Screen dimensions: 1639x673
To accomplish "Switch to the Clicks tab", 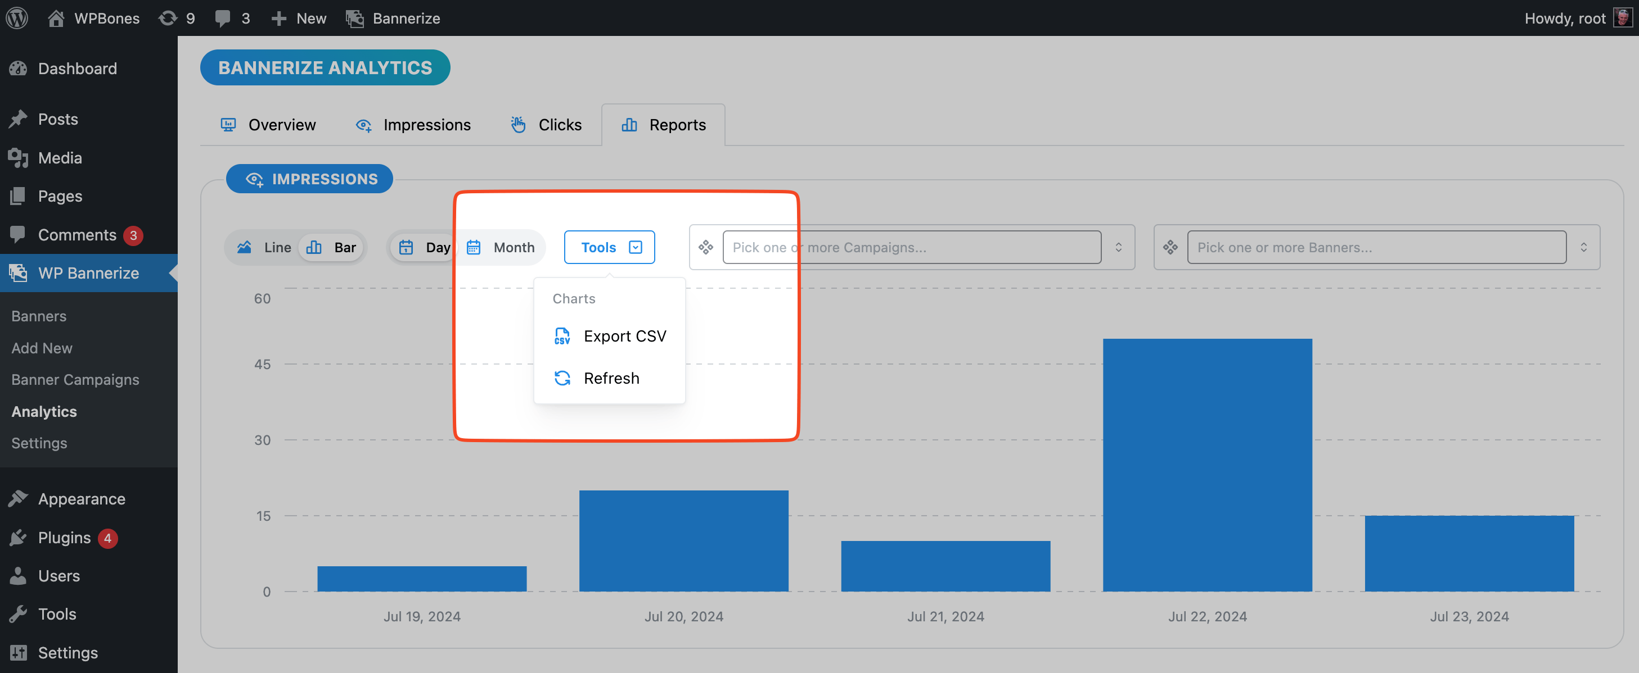I will point(546,125).
